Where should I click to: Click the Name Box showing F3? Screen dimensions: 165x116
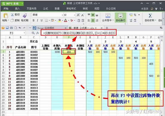pyautogui.click(x=13, y=33)
